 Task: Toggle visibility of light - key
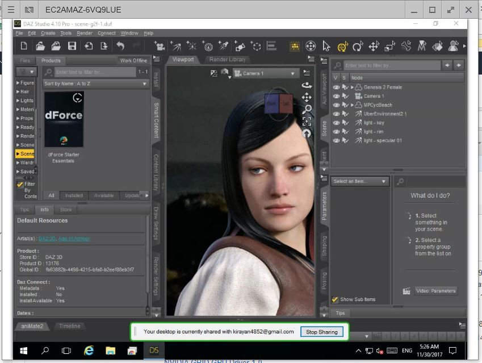point(336,123)
